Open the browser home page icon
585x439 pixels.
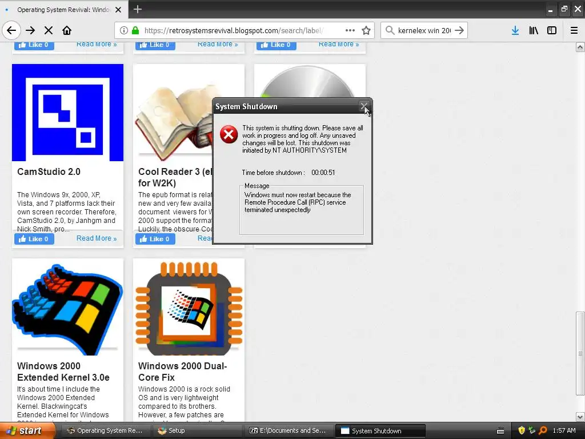pyautogui.click(x=67, y=30)
